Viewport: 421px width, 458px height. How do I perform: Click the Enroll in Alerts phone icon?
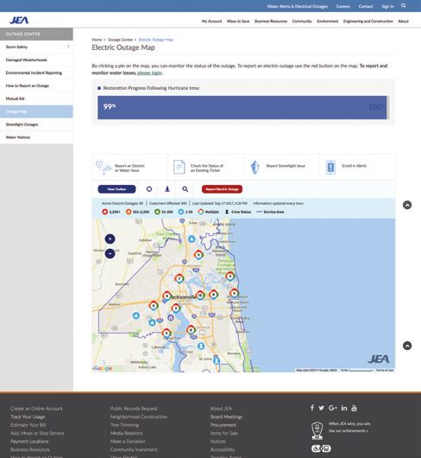(330, 168)
